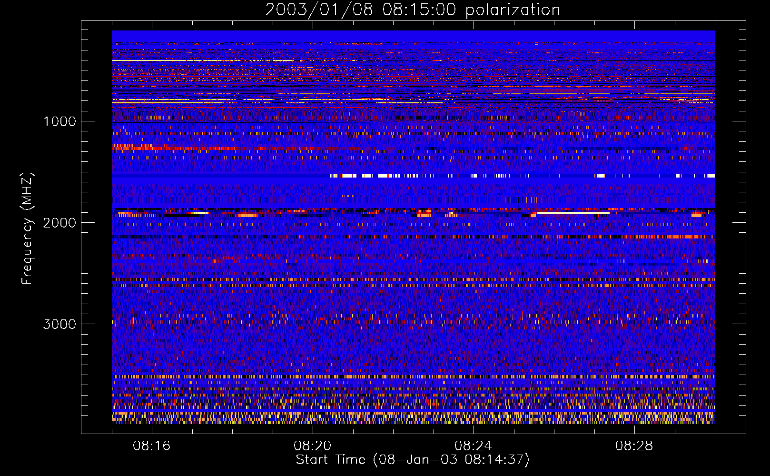The image size is (770, 476).
Task: Click the 'Start Time (08-Jan-03 08:14:37)' axis label
Action: 413,460
